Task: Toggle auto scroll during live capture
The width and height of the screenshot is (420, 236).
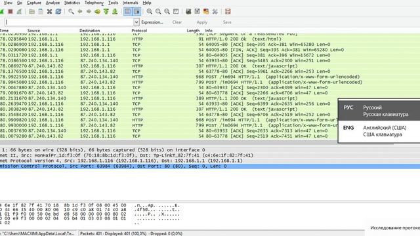Action: (136, 12)
